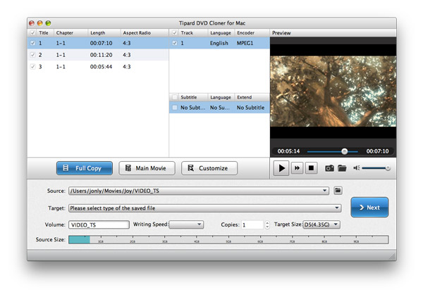Select length 00:11:20 of title 2
This screenshot has width=423, height=297.
click(x=101, y=55)
